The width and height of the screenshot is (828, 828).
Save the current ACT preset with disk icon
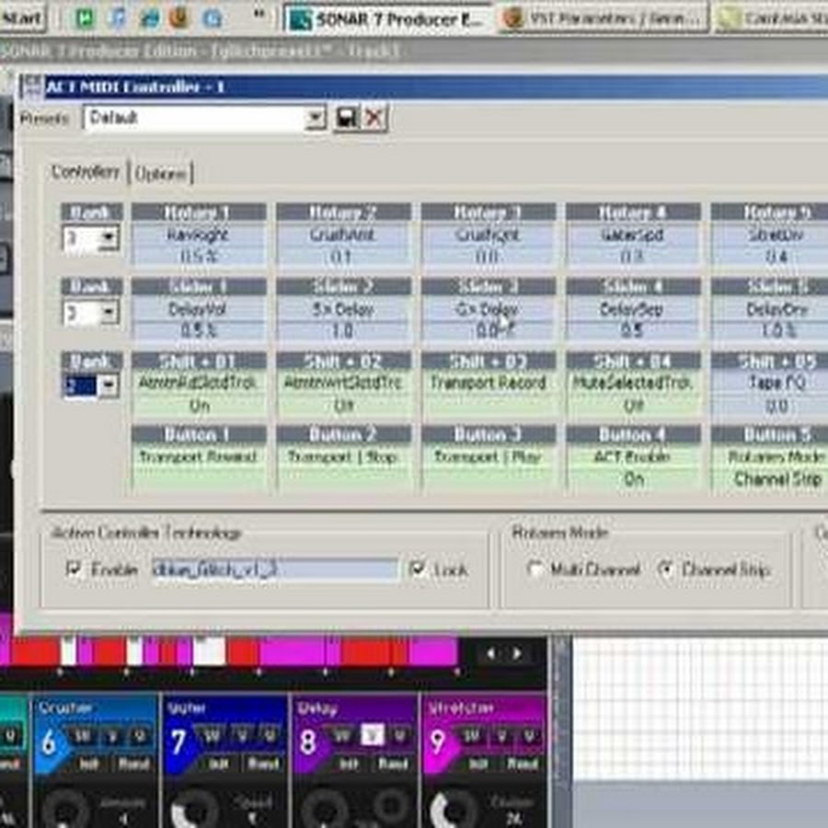point(347,117)
